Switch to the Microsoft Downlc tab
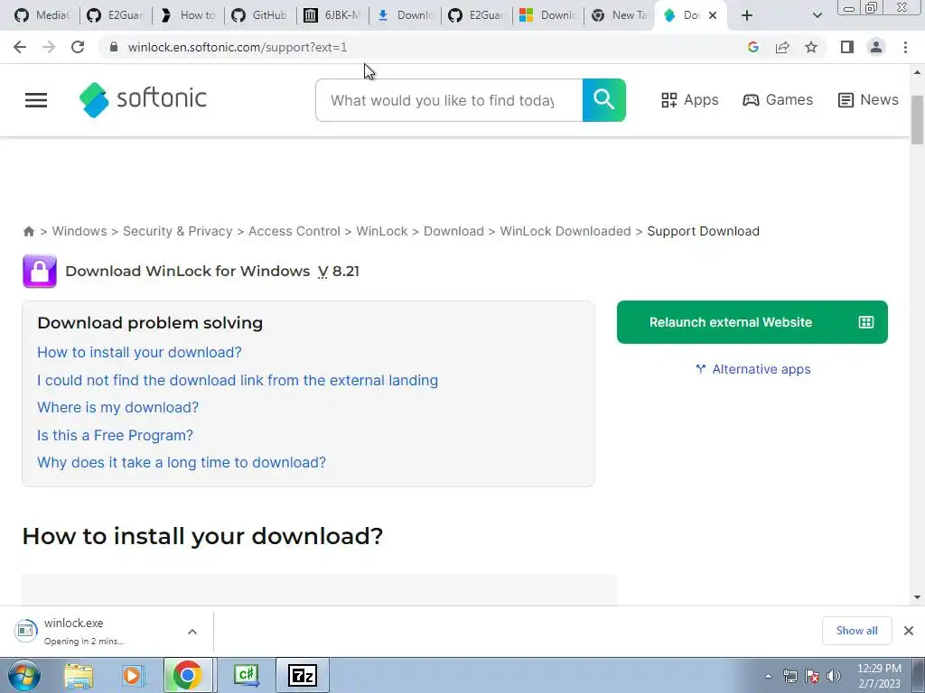 click(x=547, y=15)
